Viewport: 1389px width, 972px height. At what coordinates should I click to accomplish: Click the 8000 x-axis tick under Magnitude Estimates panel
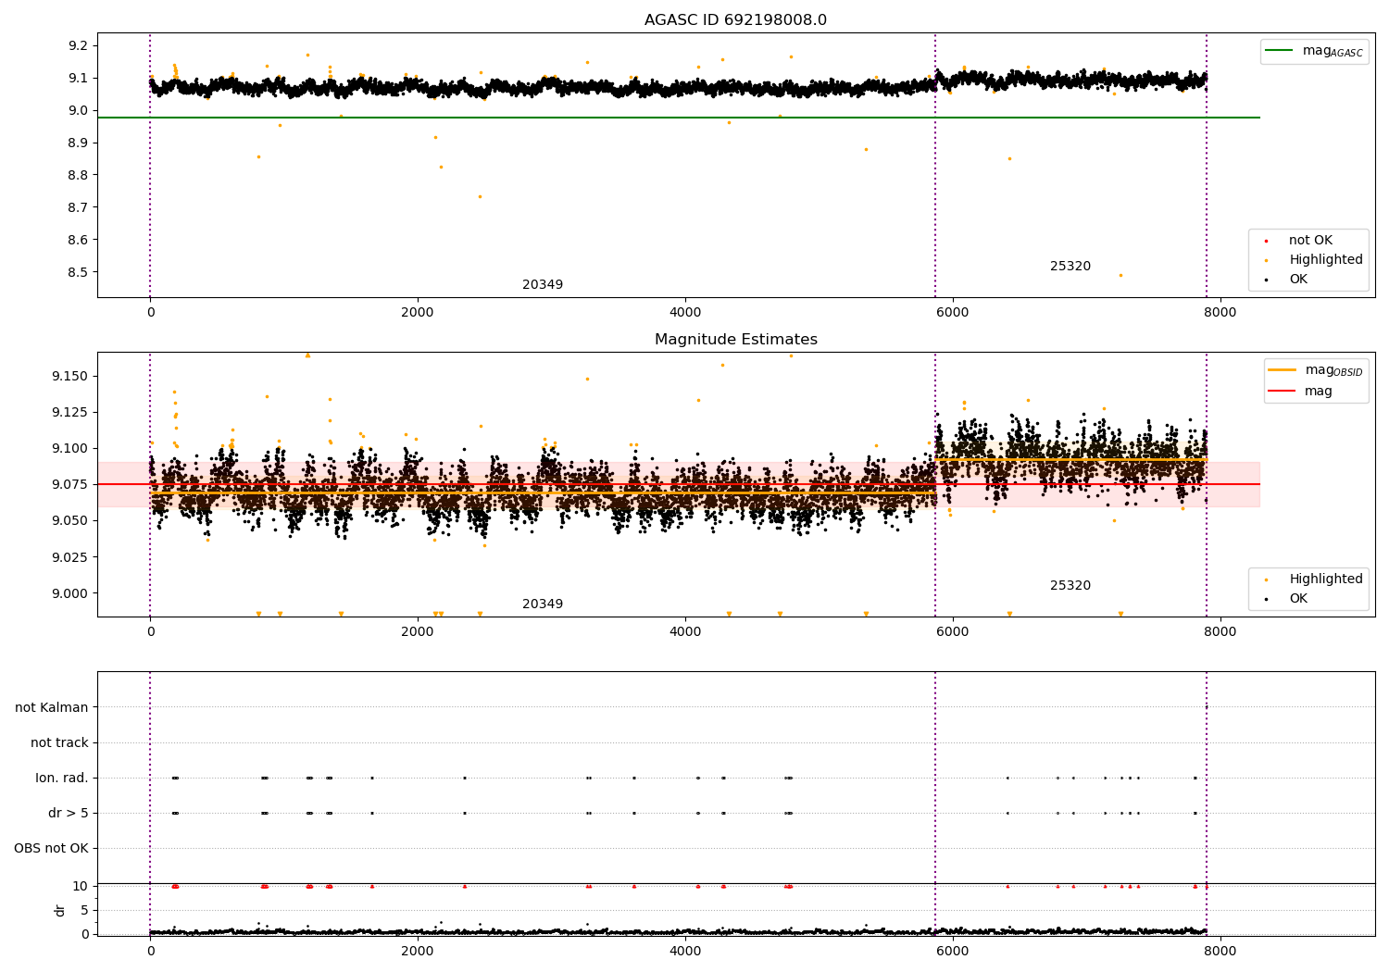click(1220, 632)
